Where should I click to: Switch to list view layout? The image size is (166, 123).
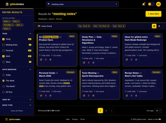tap(159, 26)
